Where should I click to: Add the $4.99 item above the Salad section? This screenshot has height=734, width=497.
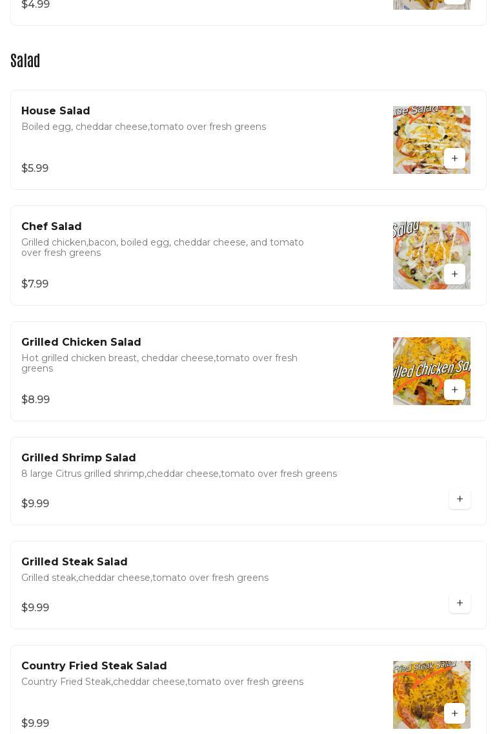coord(454,2)
